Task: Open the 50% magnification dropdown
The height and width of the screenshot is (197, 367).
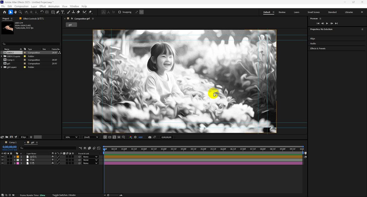Action: (x=71, y=137)
